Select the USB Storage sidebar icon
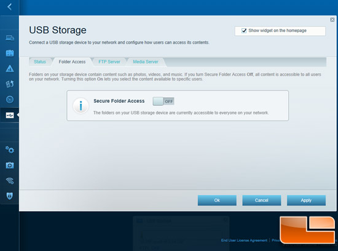The image size is (338, 251). click(x=10, y=115)
